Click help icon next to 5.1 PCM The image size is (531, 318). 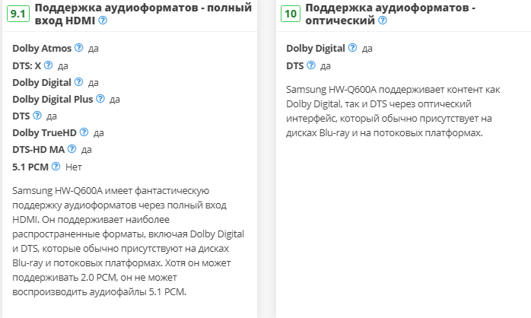tap(56, 166)
